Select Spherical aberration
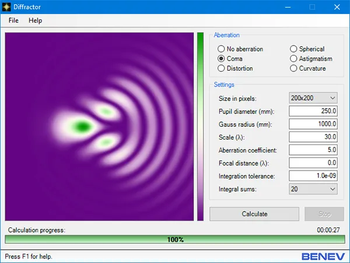The width and height of the screenshot is (350, 263). (307, 49)
